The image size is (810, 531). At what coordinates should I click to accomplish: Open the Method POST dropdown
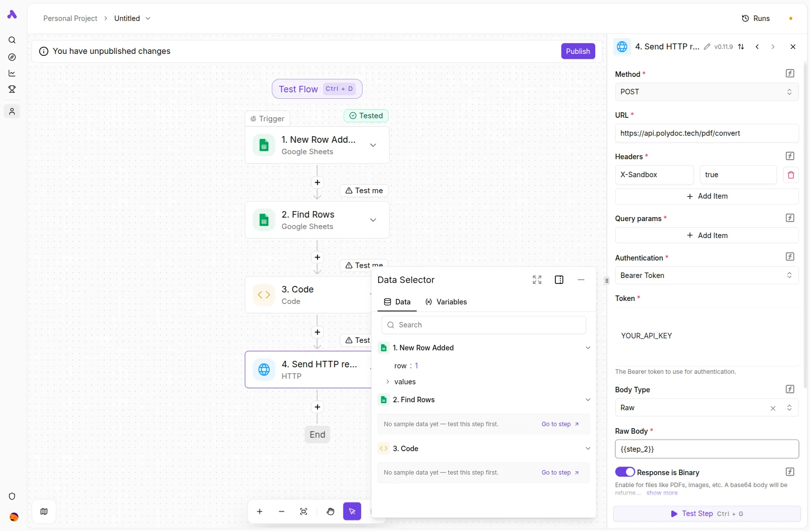pos(707,92)
